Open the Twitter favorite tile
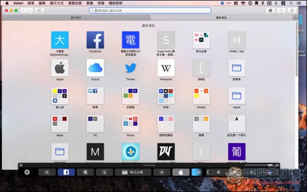This screenshot has width=307, height=192. pos(130,68)
